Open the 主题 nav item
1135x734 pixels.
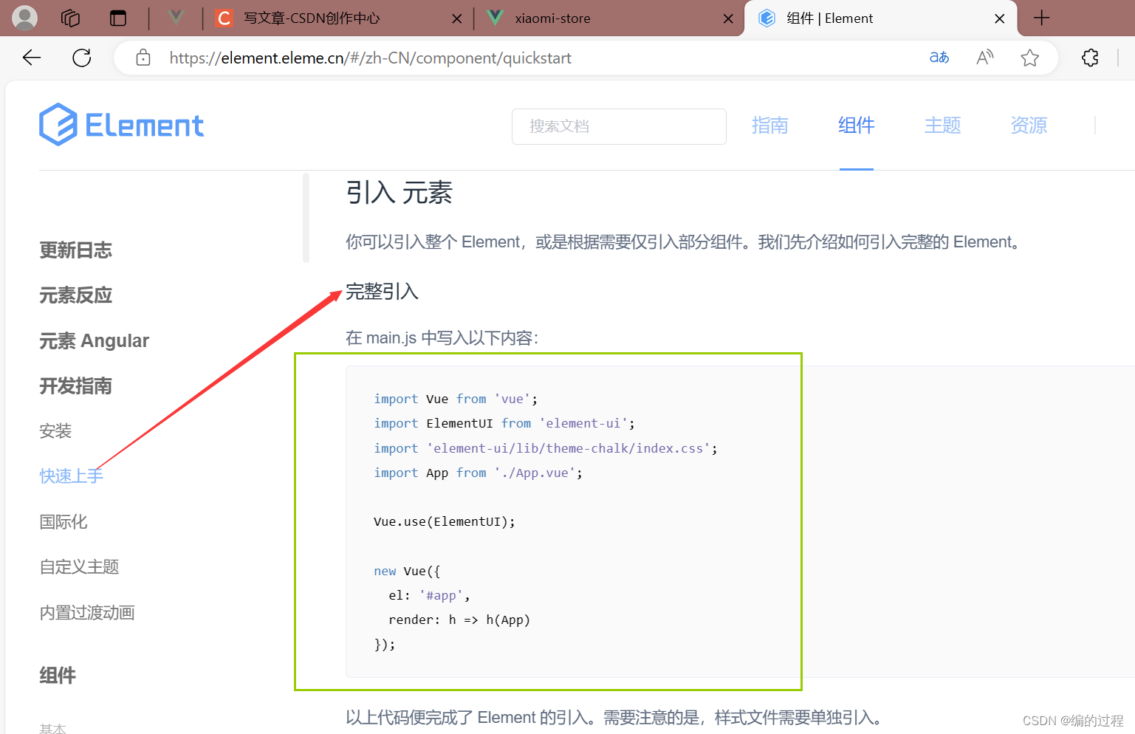(942, 126)
